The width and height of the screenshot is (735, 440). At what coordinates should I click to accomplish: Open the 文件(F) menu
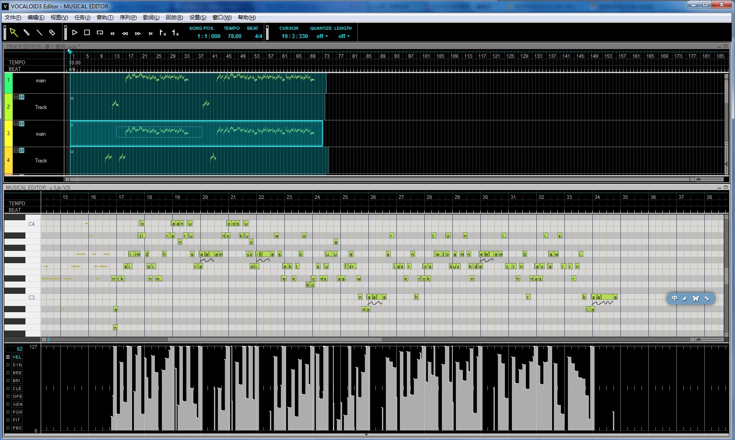click(x=13, y=18)
